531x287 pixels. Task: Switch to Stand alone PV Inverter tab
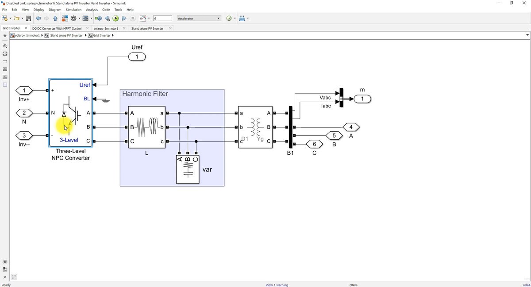[147, 28]
